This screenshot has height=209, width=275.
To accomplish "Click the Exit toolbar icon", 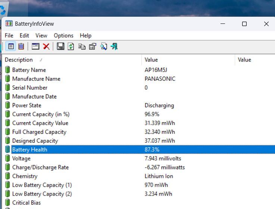I will [x=114, y=47].
